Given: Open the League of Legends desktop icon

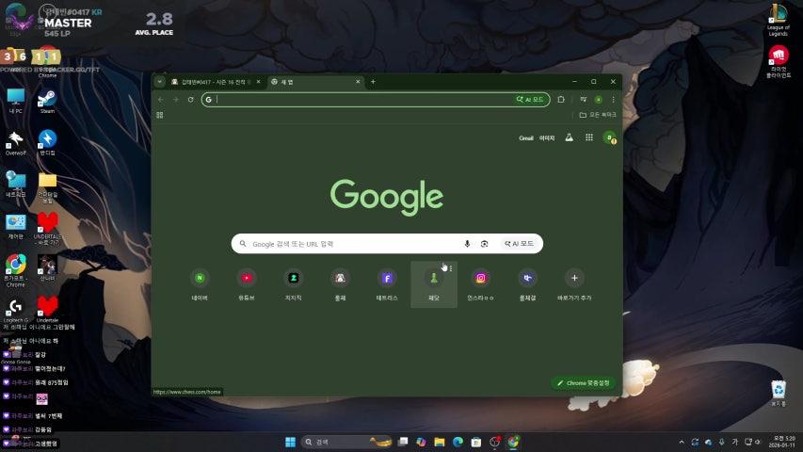Looking at the screenshot, I should click(778, 21).
